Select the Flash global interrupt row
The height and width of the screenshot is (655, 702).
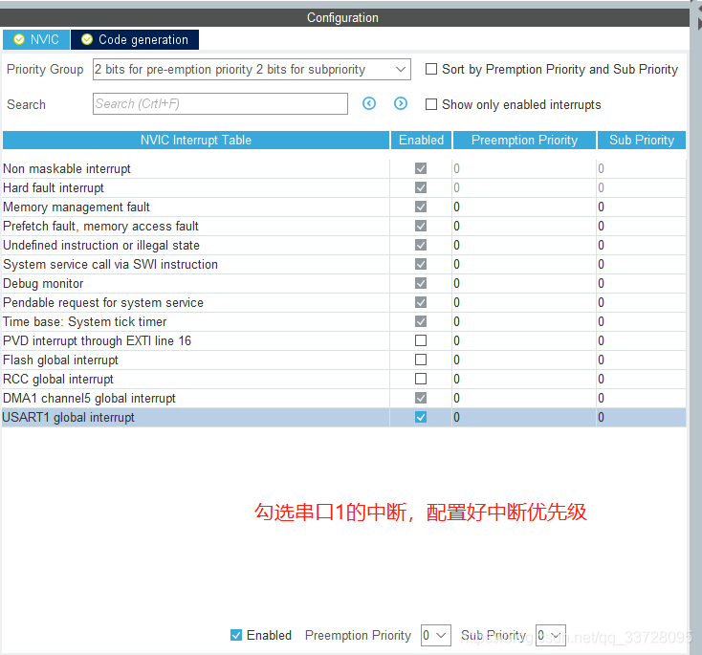344,360
